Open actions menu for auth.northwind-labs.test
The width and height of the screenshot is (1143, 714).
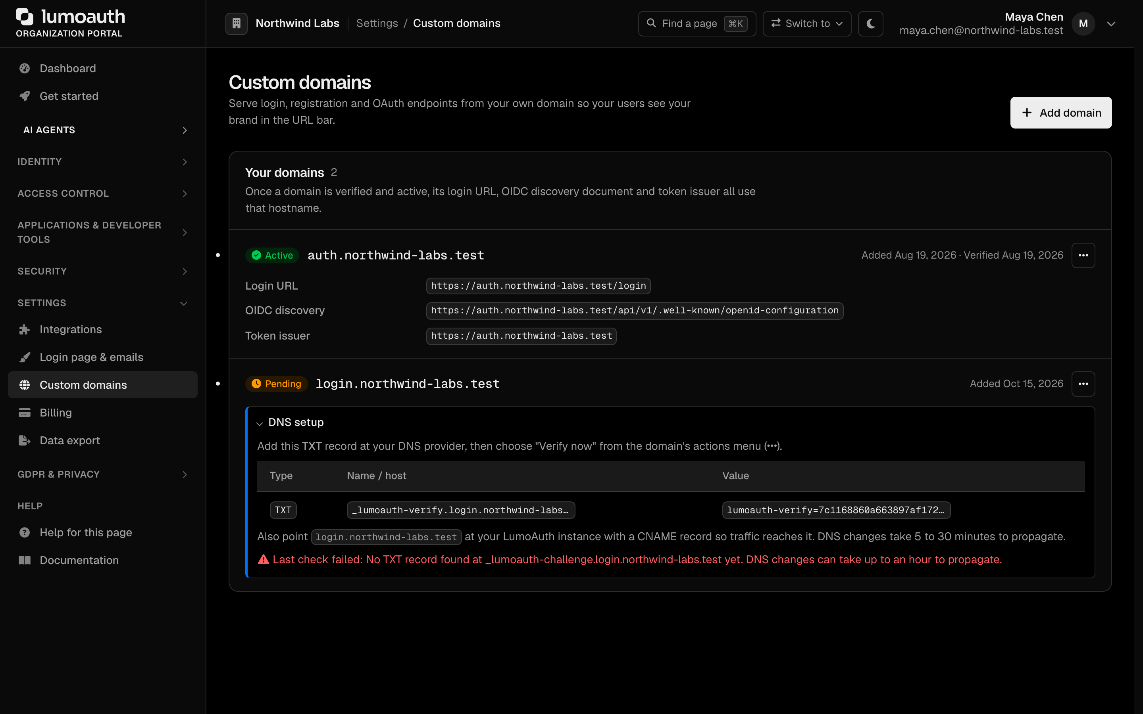pyautogui.click(x=1083, y=255)
